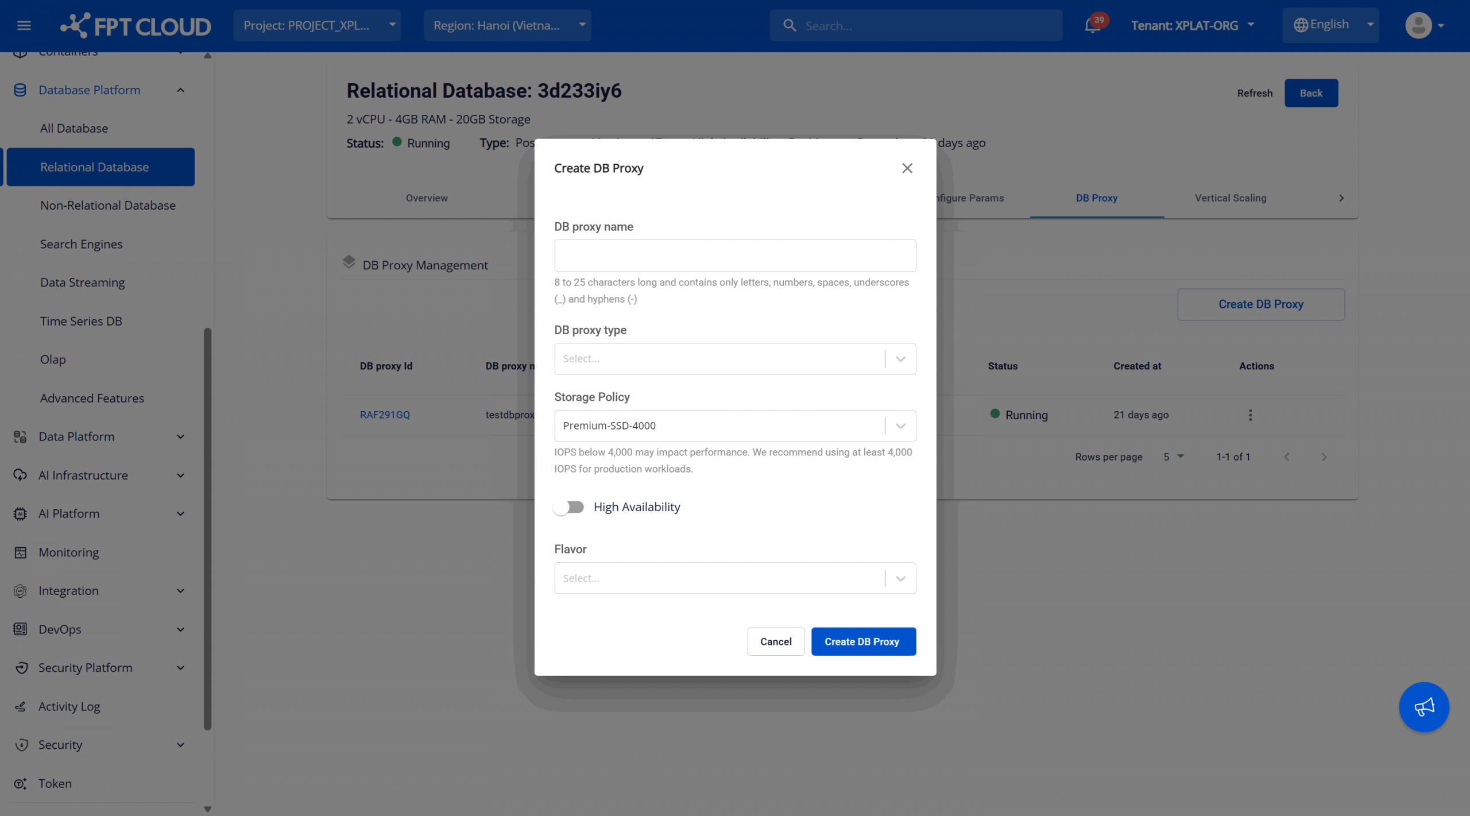This screenshot has width=1470, height=816.
Task: Open the Storage Policy dropdown
Action: [x=734, y=426]
